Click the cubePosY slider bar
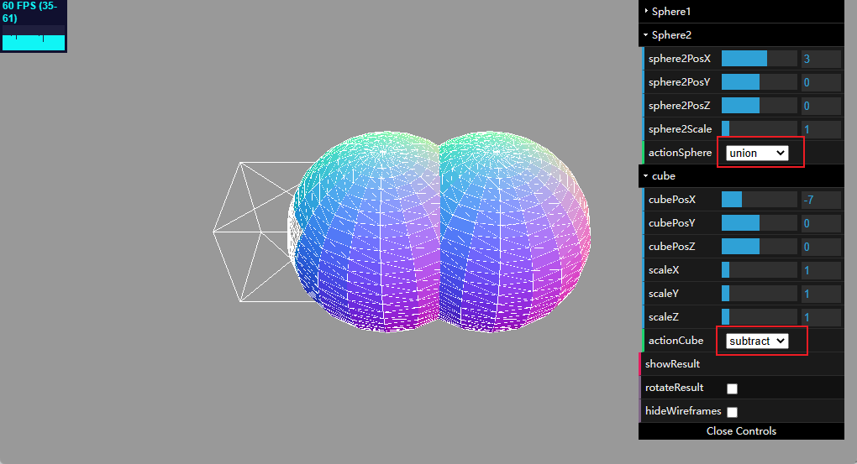 (759, 223)
